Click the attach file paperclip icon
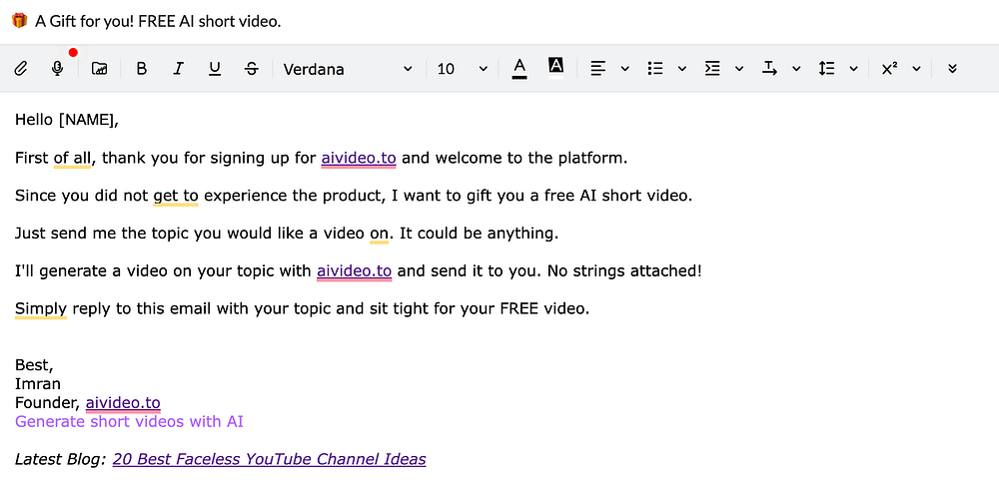 pos(20,69)
